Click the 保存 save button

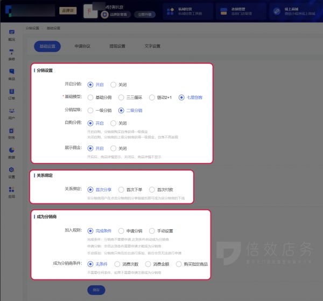pos(96,290)
